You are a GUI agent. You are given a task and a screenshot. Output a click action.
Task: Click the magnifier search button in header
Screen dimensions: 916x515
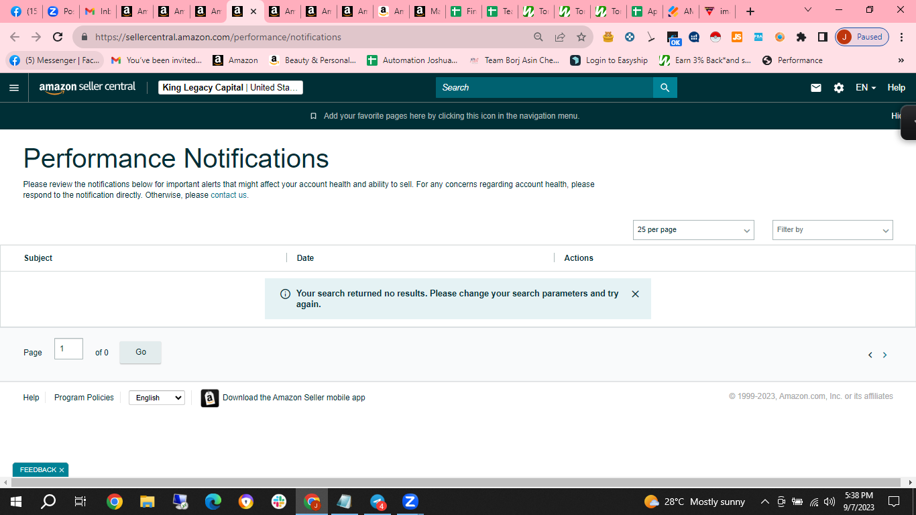tap(665, 88)
